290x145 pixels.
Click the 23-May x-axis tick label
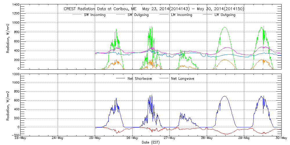[21, 138]
